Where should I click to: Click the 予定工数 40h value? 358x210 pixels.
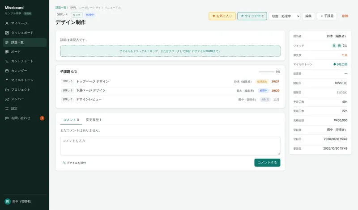[x=345, y=102]
